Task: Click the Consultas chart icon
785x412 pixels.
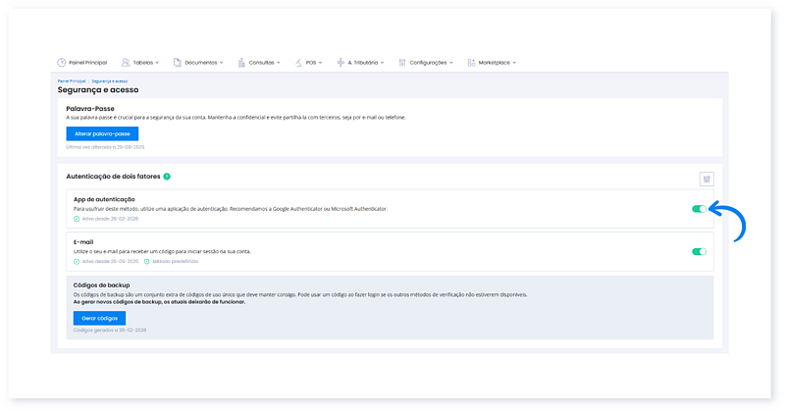Action: click(241, 62)
